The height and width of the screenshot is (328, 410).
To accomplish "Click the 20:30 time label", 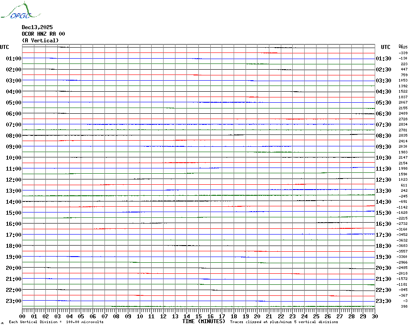I will (x=384, y=268).
